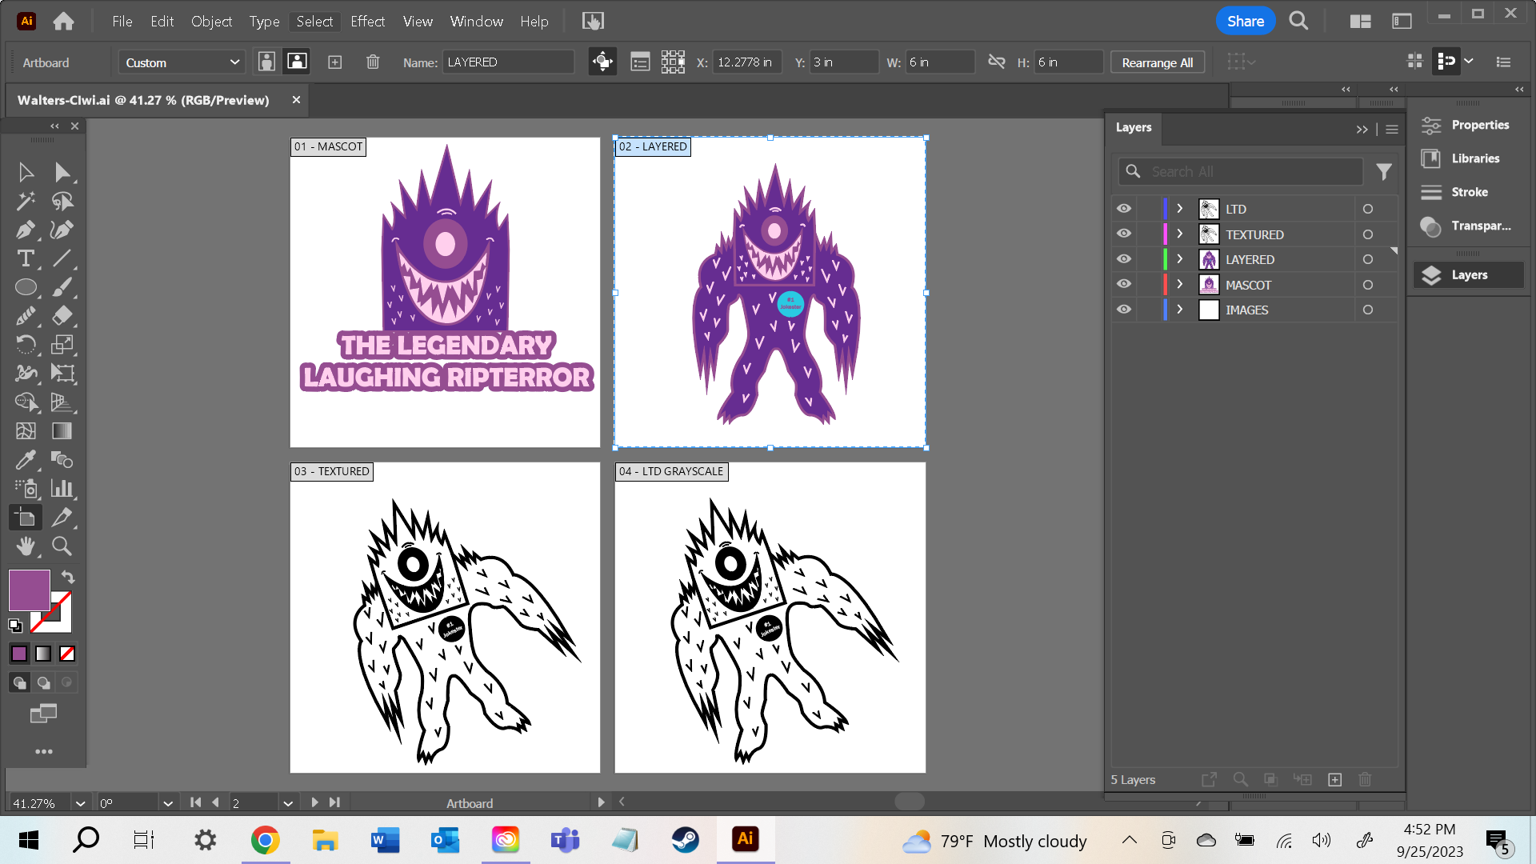Screen dimensions: 1536x864
Task: Open the artboard preset Custom dropdown
Action: [x=182, y=62]
